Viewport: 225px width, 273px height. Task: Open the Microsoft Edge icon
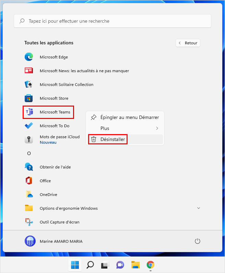click(x=29, y=57)
